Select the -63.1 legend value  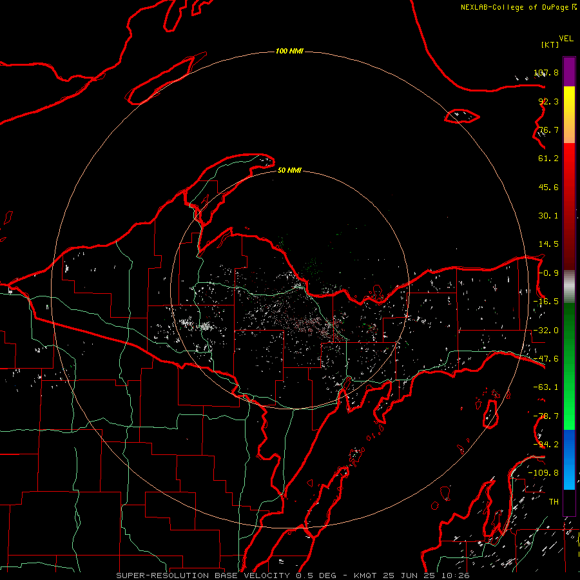[546, 387]
